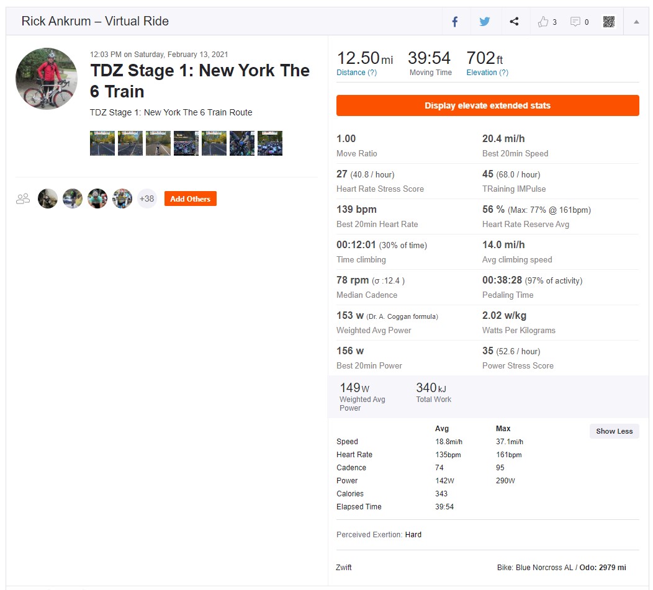Open Rick Ankrum's profile picture
Screen dimensions: 653x590
pos(47,79)
